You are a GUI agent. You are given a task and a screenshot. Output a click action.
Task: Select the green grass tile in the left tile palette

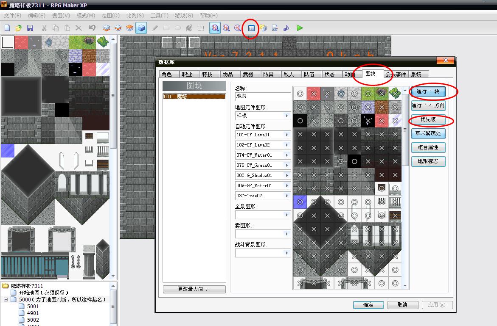[x=76, y=42]
